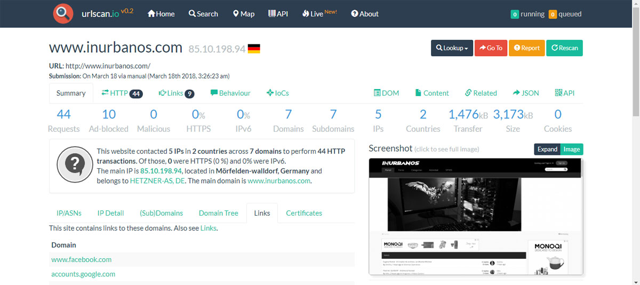Click the German flag icon
The width and height of the screenshot is (640, 285).
[x=254, y=49]
